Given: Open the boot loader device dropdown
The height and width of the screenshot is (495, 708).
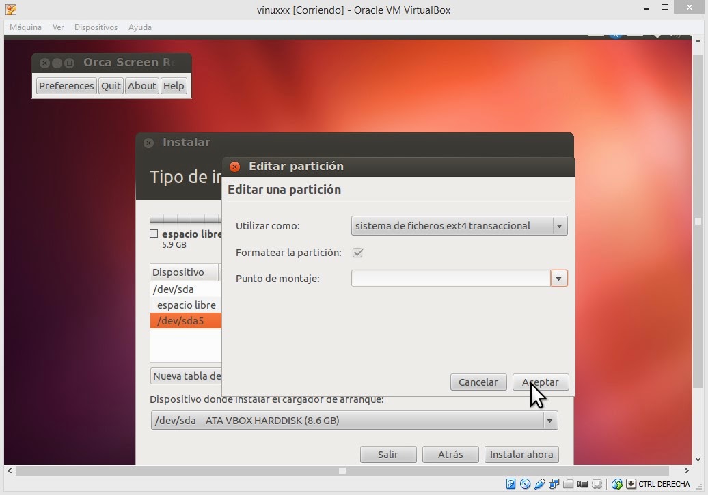Looking at the screenshot, I should click(x=549, y=421).
